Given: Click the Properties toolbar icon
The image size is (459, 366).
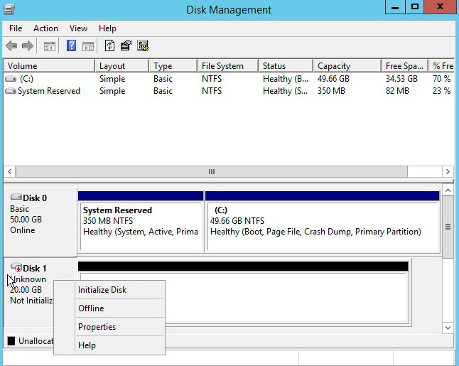Looking at the screenshot, I should pyautogui.click(x=126, y=46).
